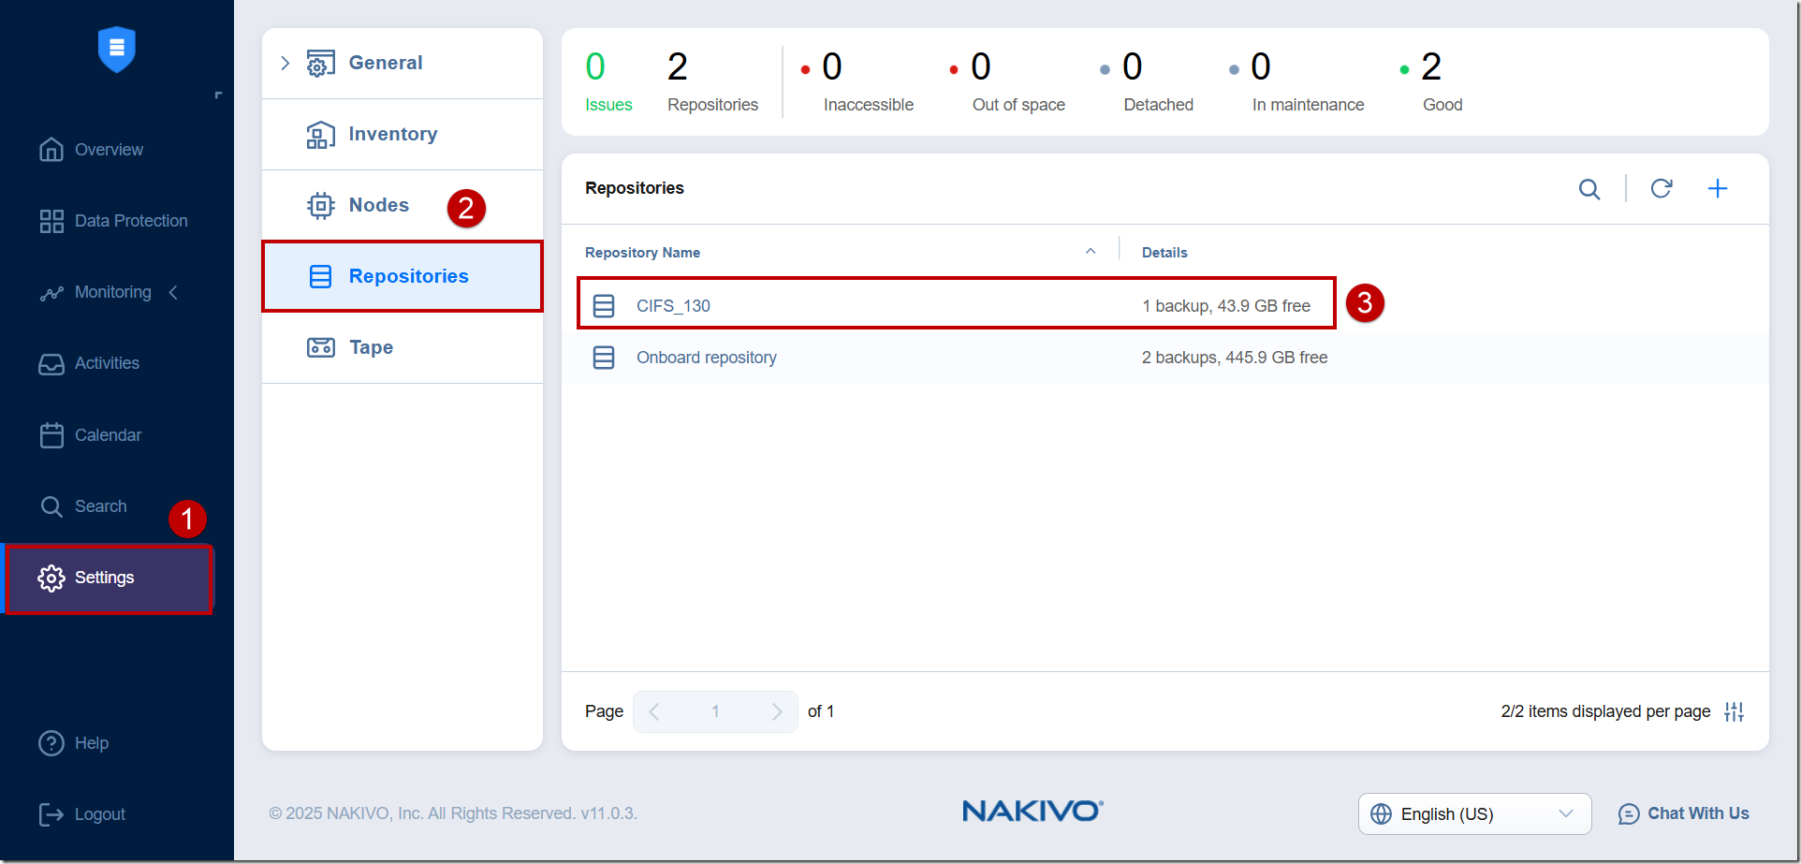Click the General gear-window icon

(x=321, y=63)
